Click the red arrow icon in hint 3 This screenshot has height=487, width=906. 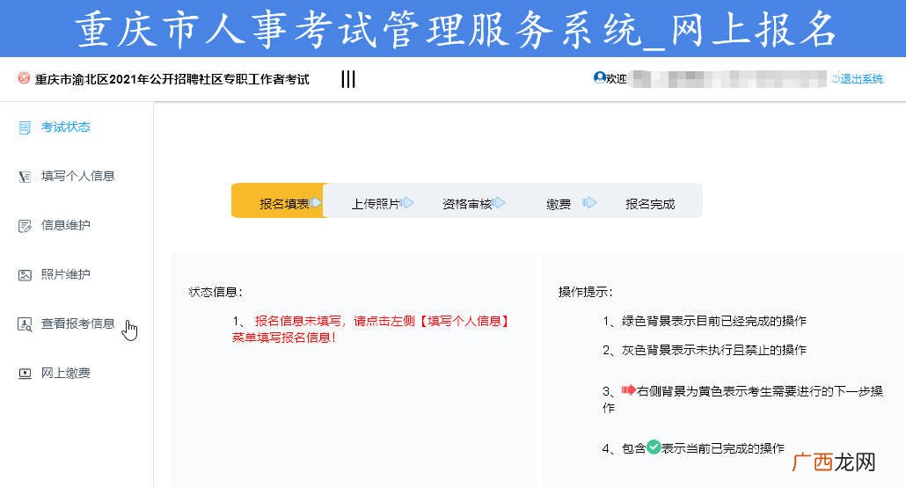629,390
